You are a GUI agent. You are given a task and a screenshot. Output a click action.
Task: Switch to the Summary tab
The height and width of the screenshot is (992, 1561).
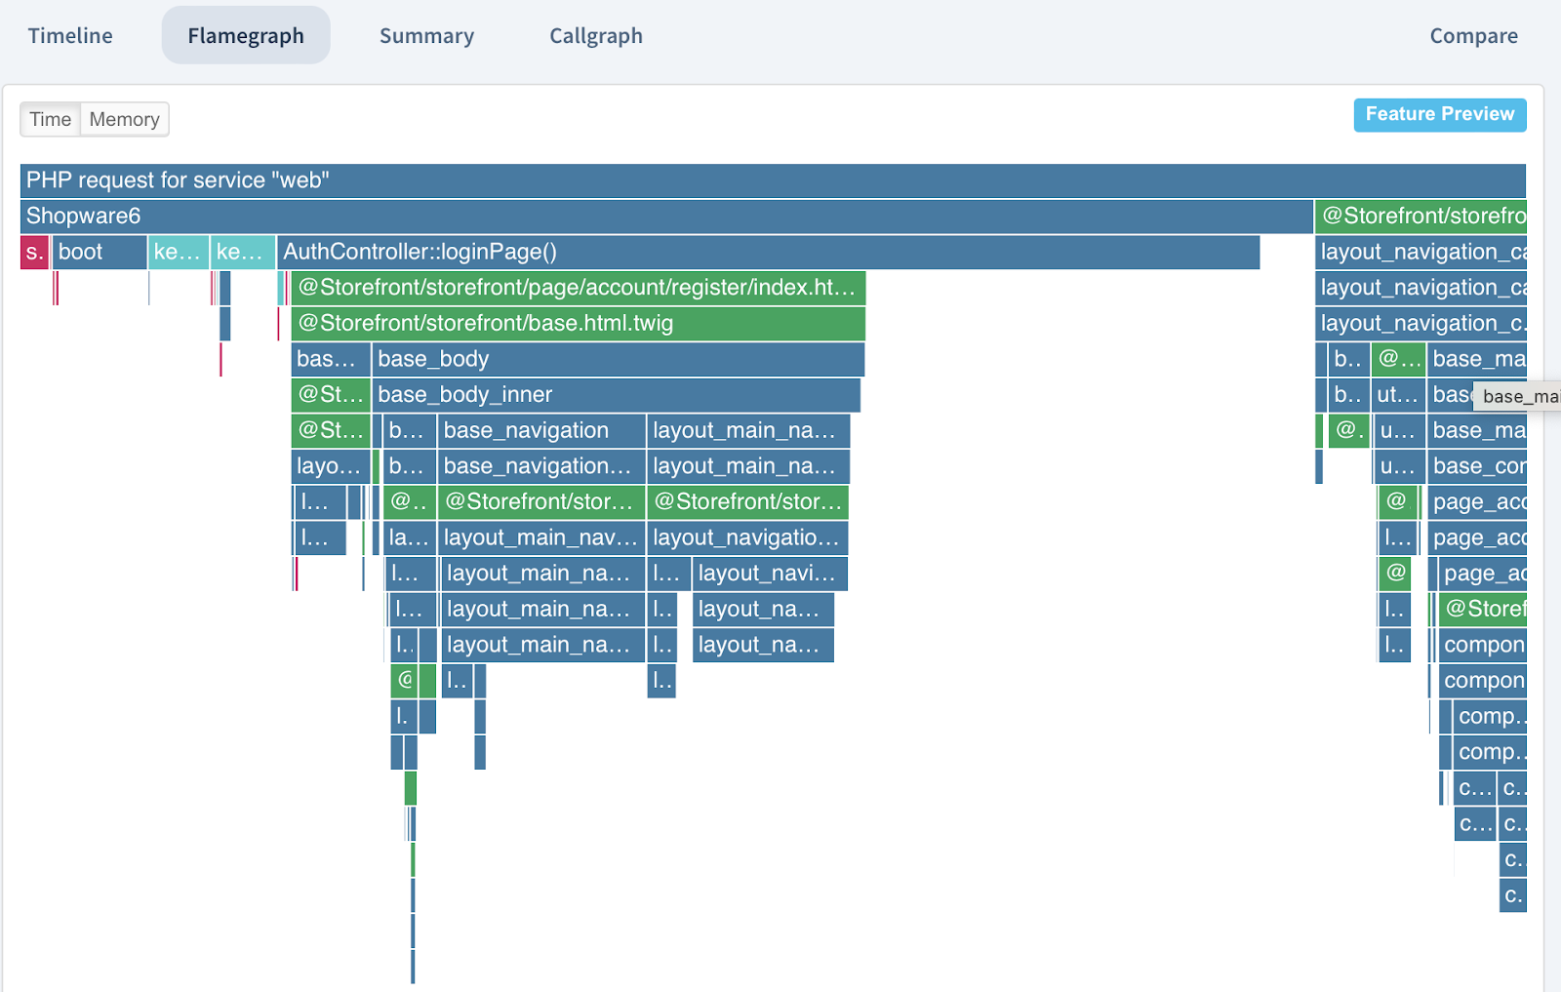point(426,36)
